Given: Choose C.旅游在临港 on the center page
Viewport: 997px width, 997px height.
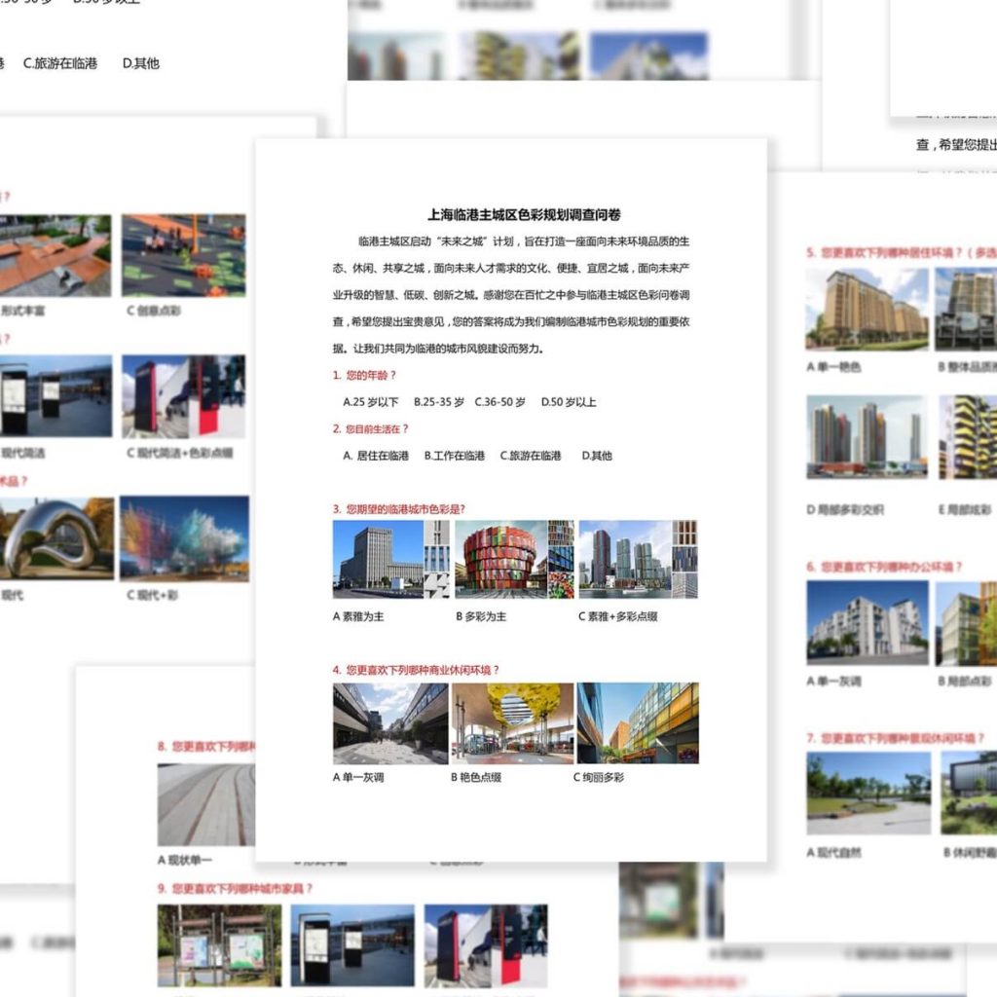Looking at the screenshot, I should [x=531, y=456].
